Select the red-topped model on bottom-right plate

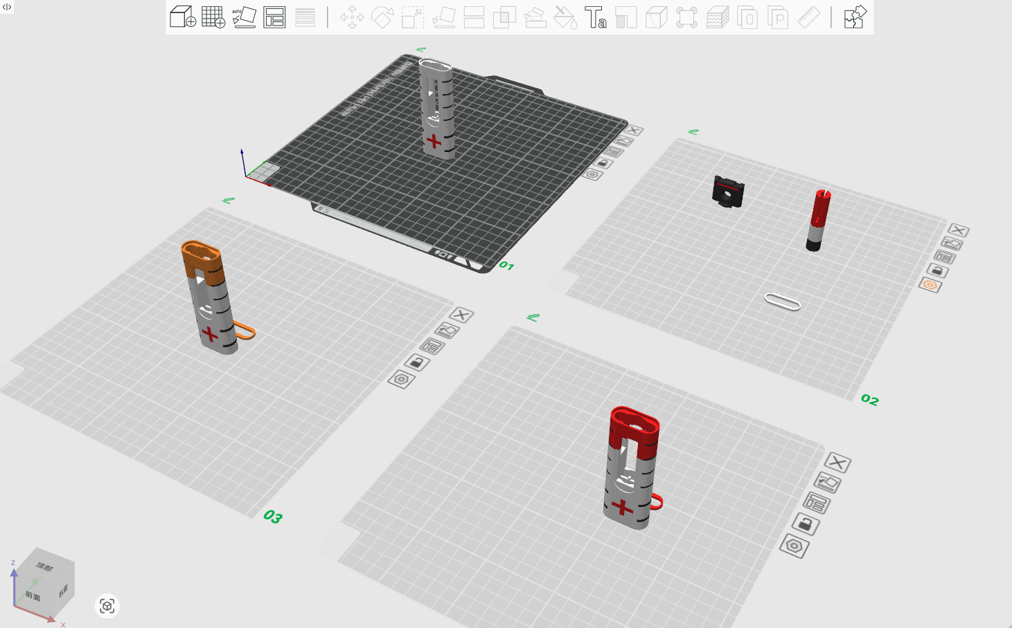(632, 468)
